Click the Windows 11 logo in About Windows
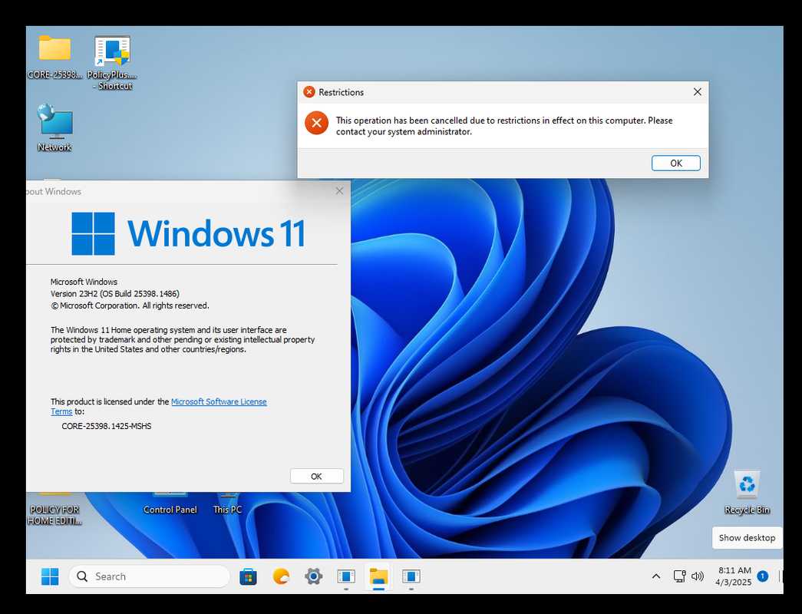The height and width of the screenshot is (614, 802). coord(188,233)
